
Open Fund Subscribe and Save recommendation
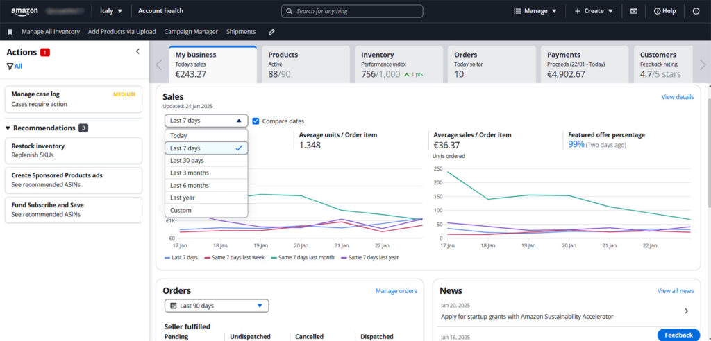(x=74, y=210)
